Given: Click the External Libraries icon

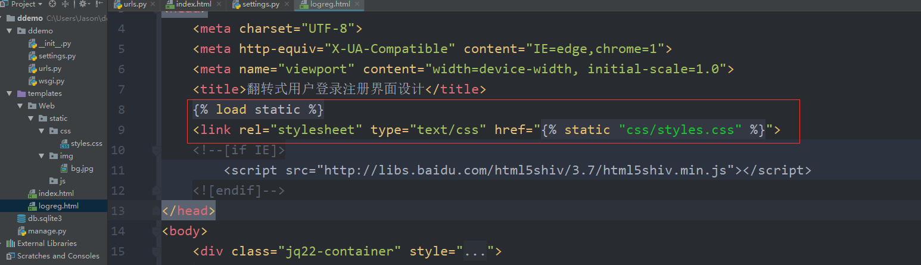Looking at the screenshot, I should [x=11, y=244].
